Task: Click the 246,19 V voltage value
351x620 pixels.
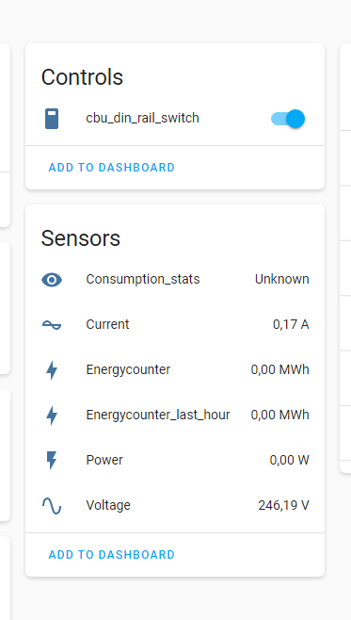Action: (x=283, y=505)
